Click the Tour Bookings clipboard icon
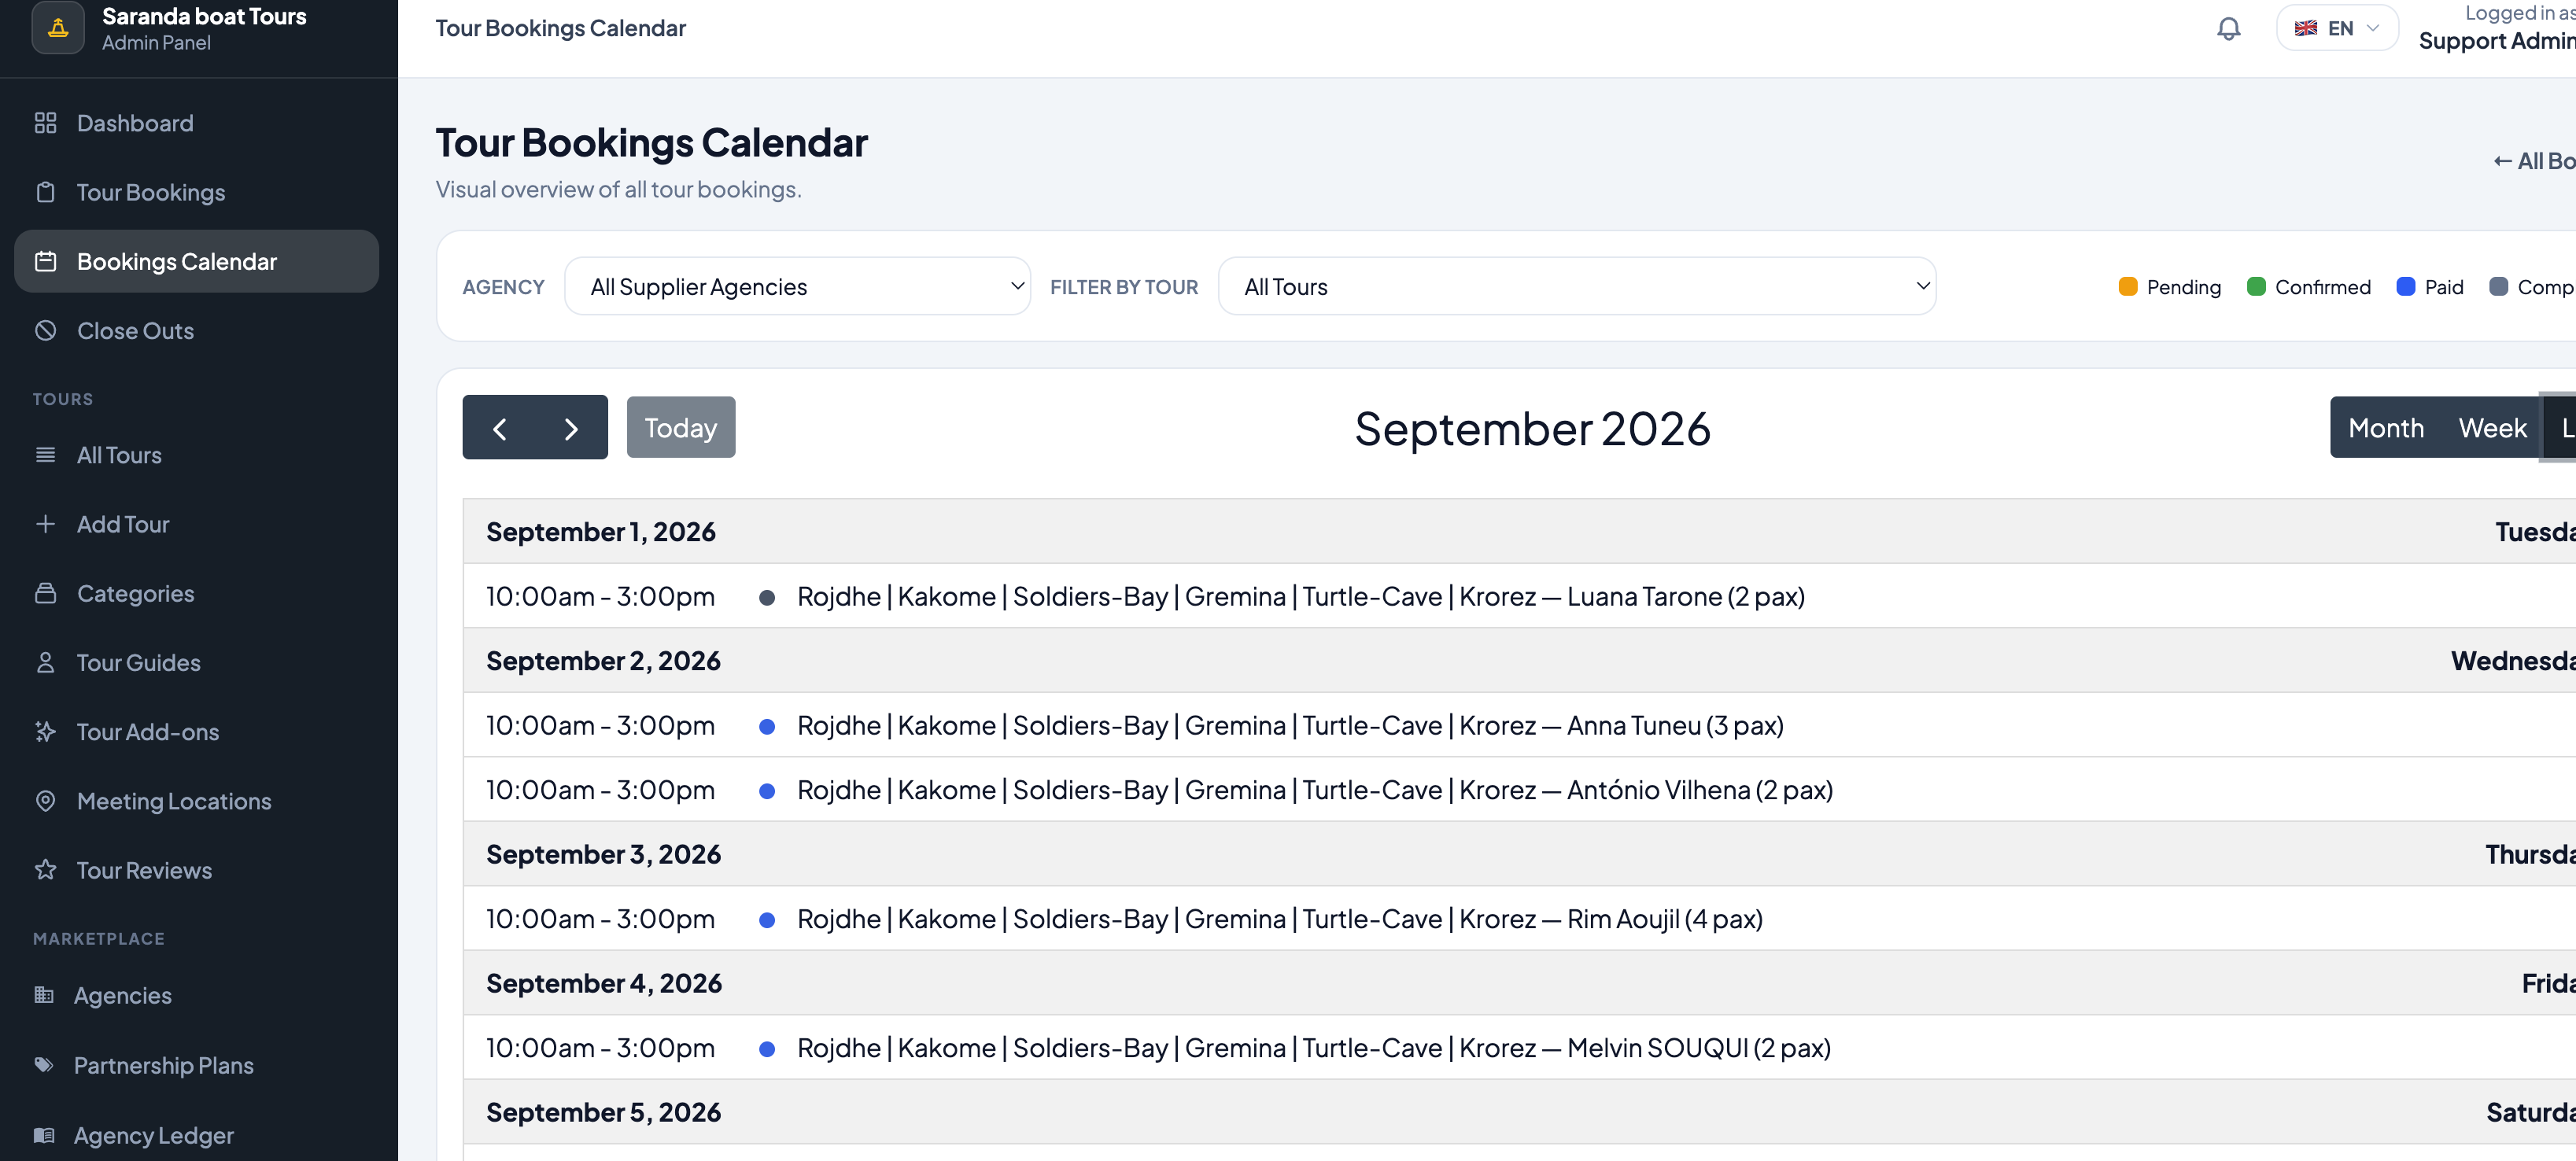Screen dimensions: 2576x1161 pos(45,192)
